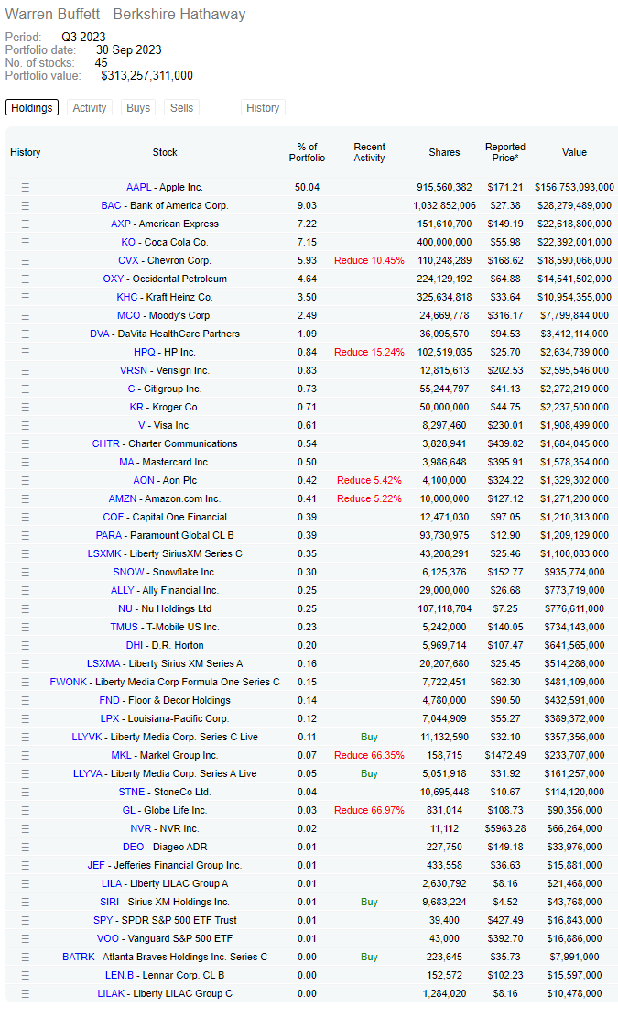Viewport: 618px width, 1018px height.
Task: Open the PARA ticker link
Action: (109, 536)
